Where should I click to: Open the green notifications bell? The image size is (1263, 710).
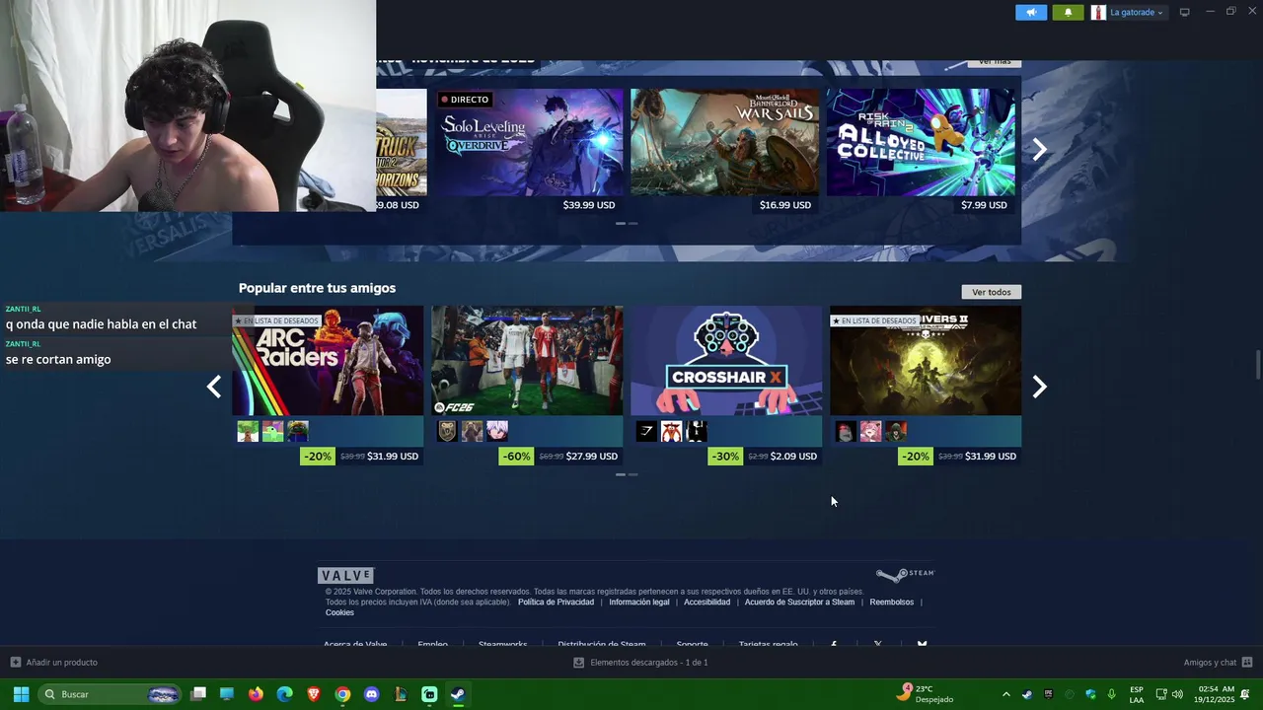click(x=1068, y=13)
